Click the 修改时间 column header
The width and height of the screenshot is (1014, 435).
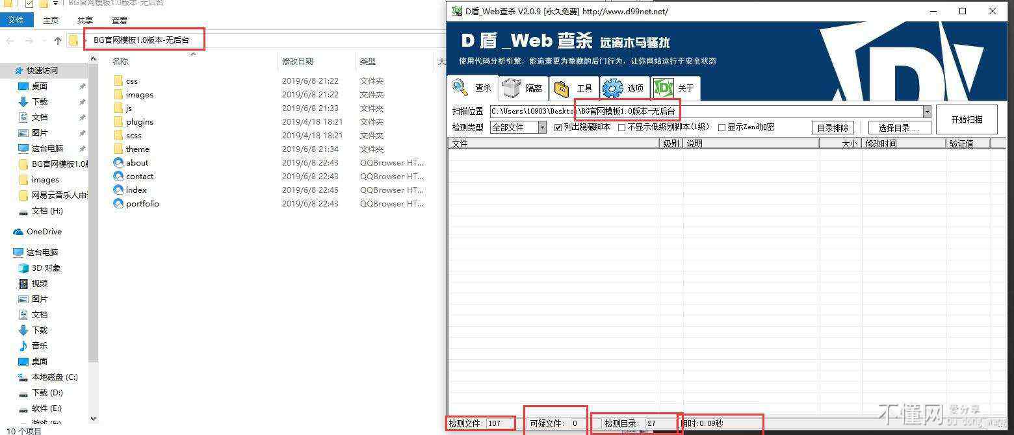(x=903, y=143)
